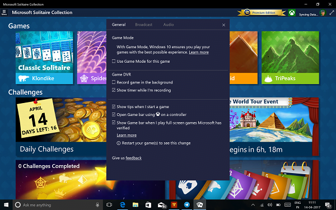Toggle Open Game bar using controller checkbox
Screen dimensions: 336x210
tap(114, 114)
